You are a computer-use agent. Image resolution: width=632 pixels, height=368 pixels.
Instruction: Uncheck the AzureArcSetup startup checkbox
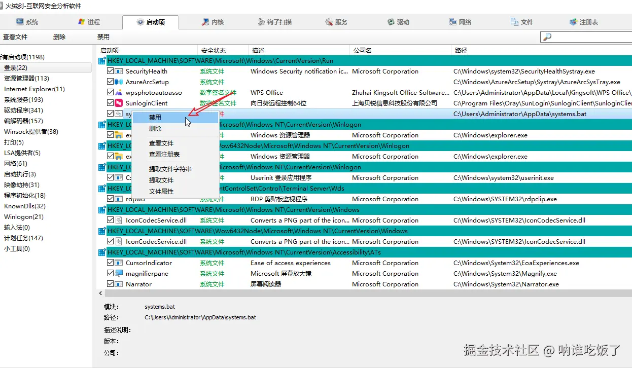pyautogui.click(x=110, y=82)
